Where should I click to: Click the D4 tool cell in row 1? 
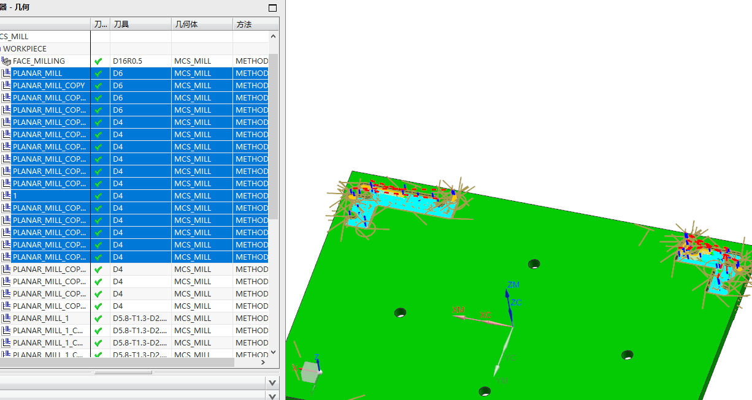(140, 196)
